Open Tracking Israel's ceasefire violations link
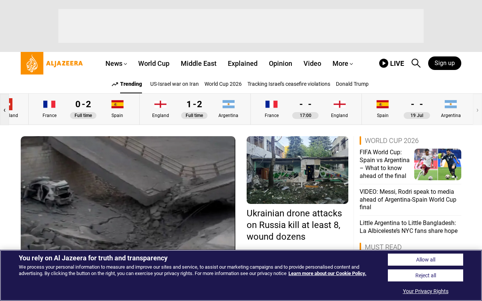The image size is (482, 301). point(289,84)
